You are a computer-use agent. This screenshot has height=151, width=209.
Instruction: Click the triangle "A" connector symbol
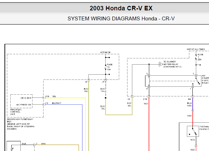tap(161, 64)
